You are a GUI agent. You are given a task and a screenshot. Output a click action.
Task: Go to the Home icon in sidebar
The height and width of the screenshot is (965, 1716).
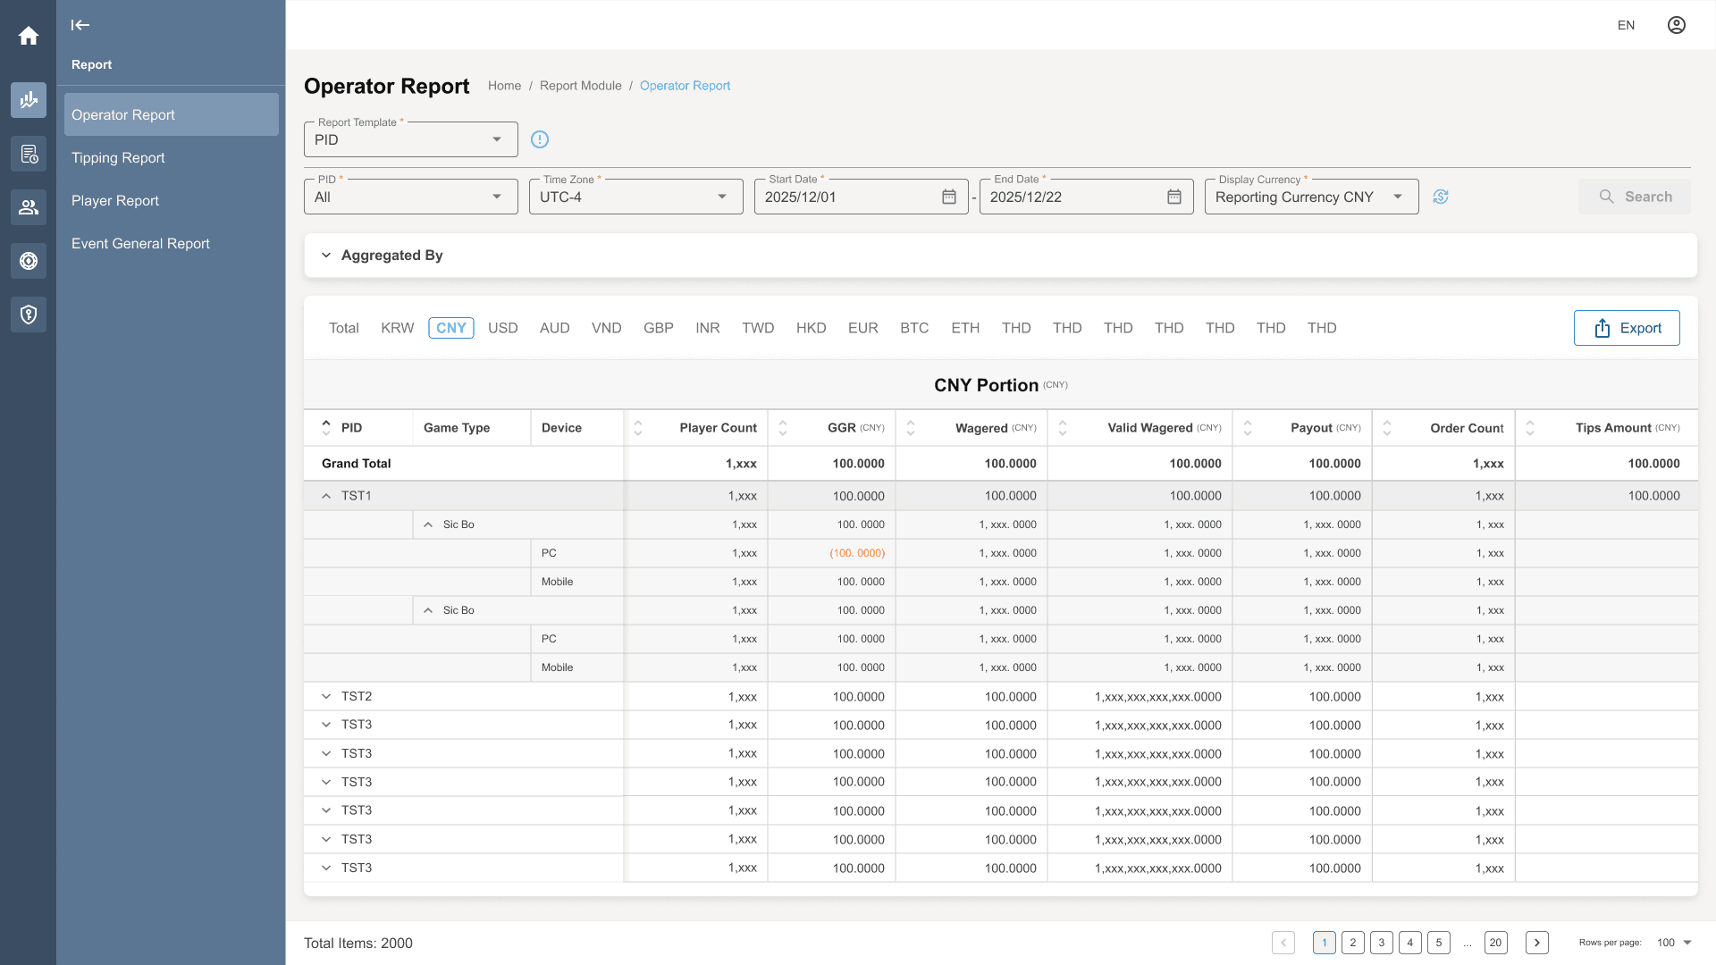[29, 36]
